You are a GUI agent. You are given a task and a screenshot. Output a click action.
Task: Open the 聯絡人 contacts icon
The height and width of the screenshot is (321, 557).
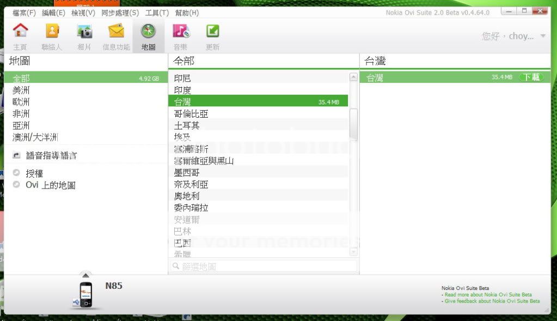pyautogui.click(x=52, y=31)
